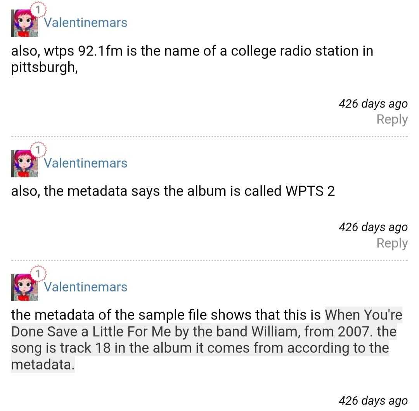Click the timestamp under the WPTS 2 comment

tap(373, 227)
